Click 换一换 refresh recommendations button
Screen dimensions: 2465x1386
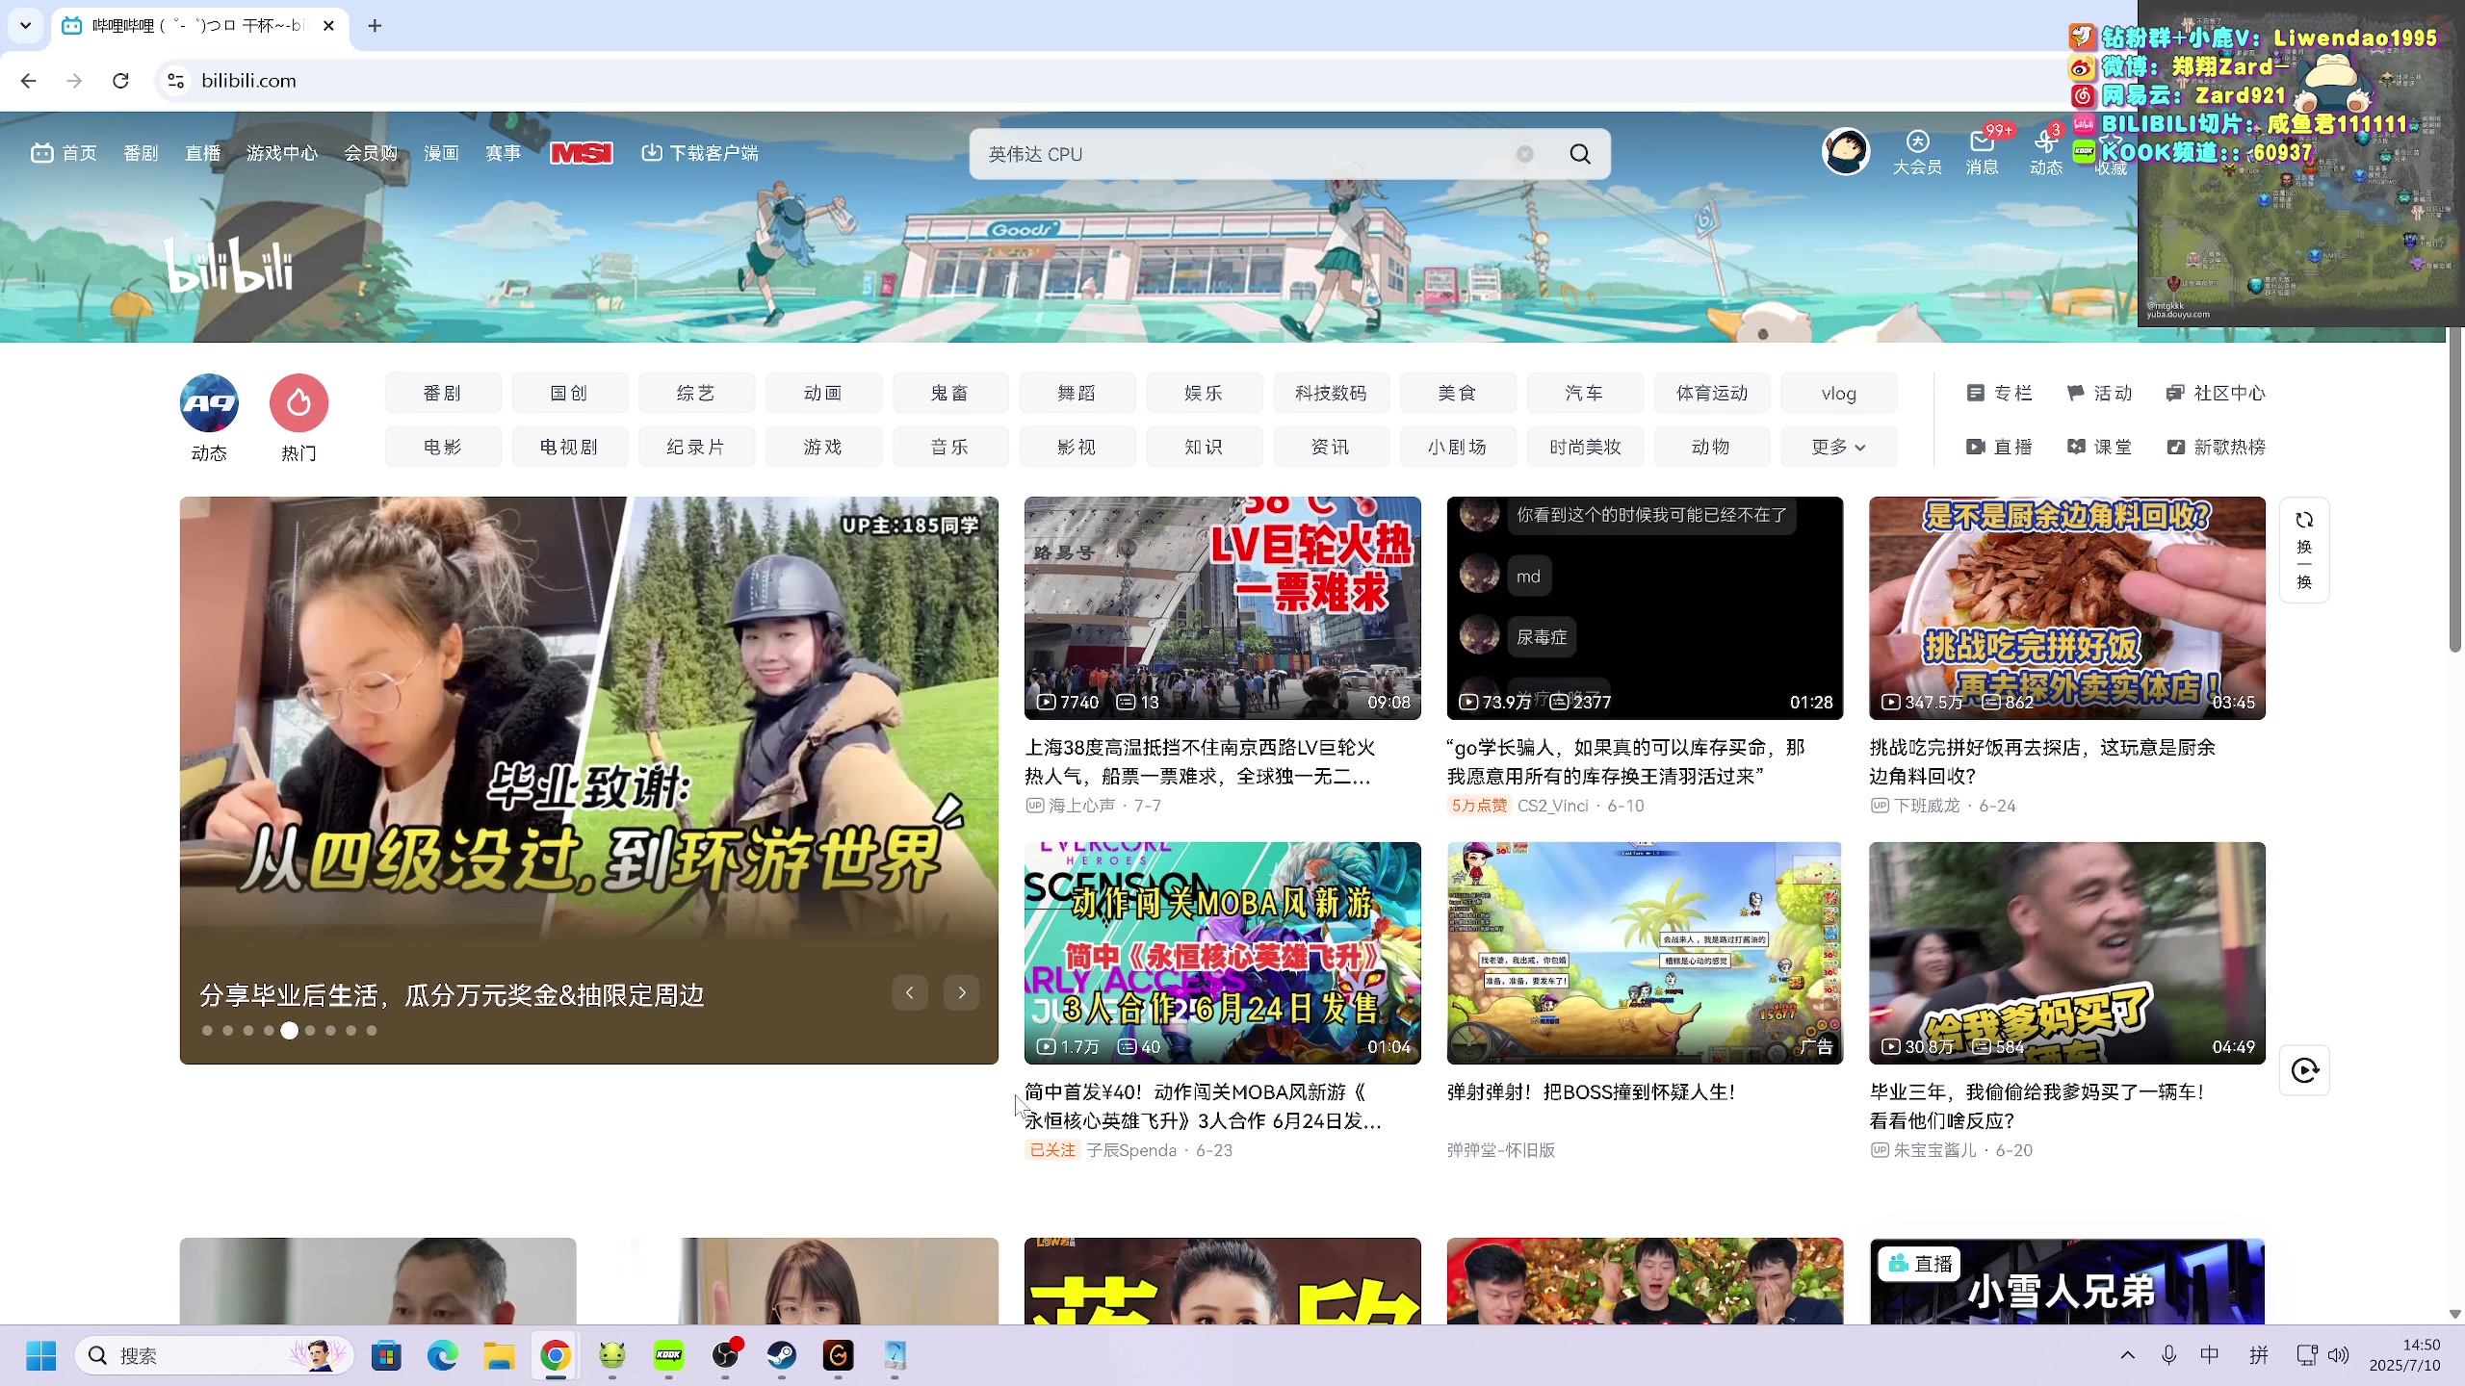tap(2304, 551)
